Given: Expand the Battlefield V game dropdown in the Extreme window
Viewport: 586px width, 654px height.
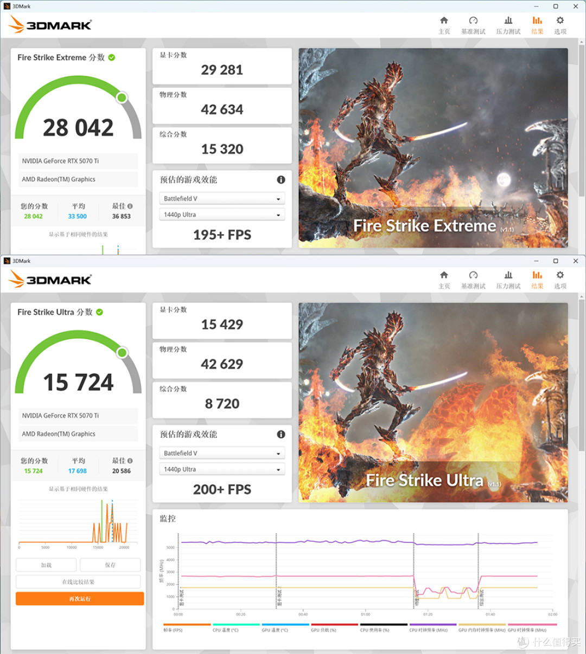Looking at the screenshot, I should 222,199.
